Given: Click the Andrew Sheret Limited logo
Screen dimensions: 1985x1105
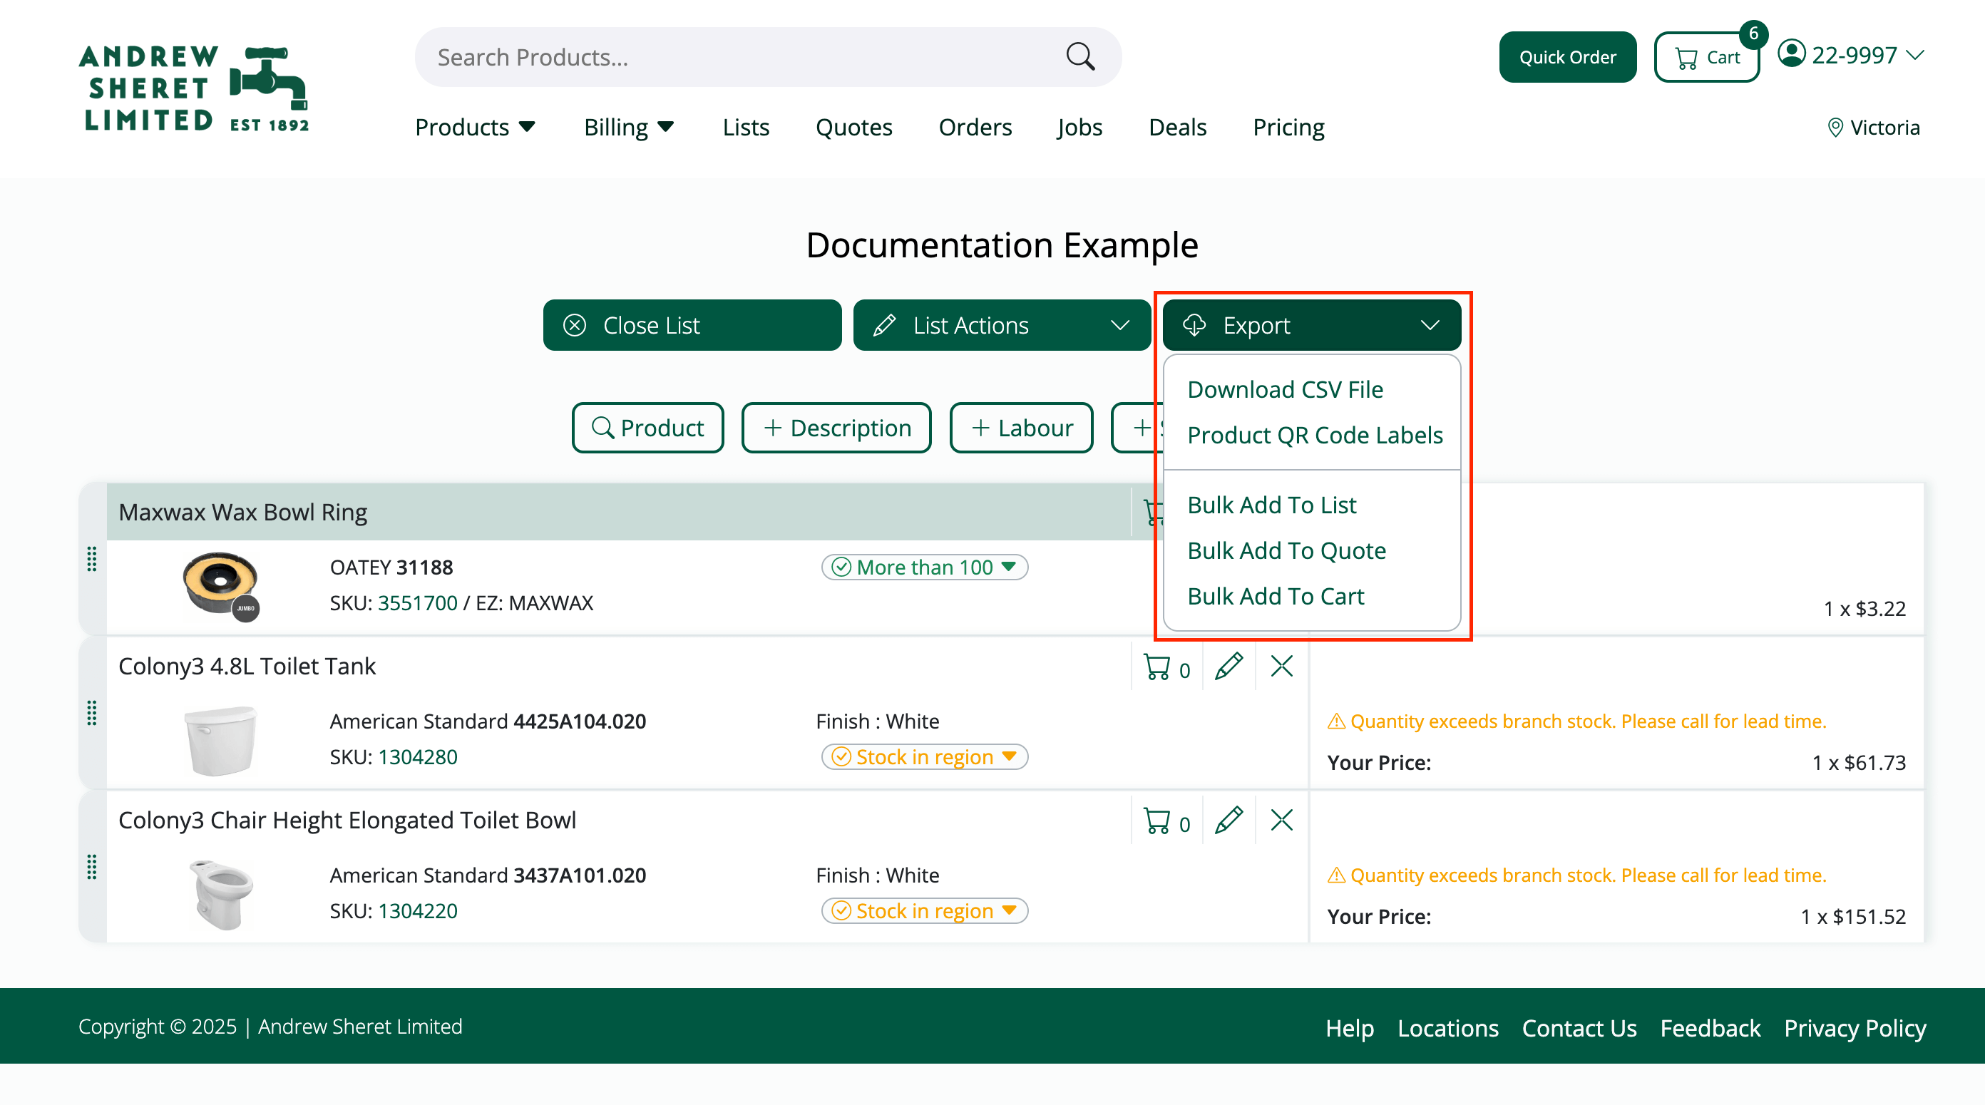Looking at the screenshot, I should coord(194,88).
